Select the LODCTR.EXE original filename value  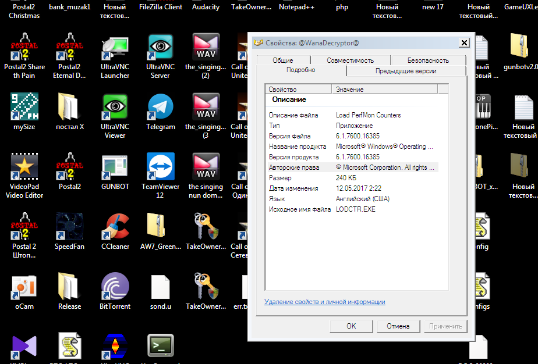pyautogui.click(x=355, y=209)
